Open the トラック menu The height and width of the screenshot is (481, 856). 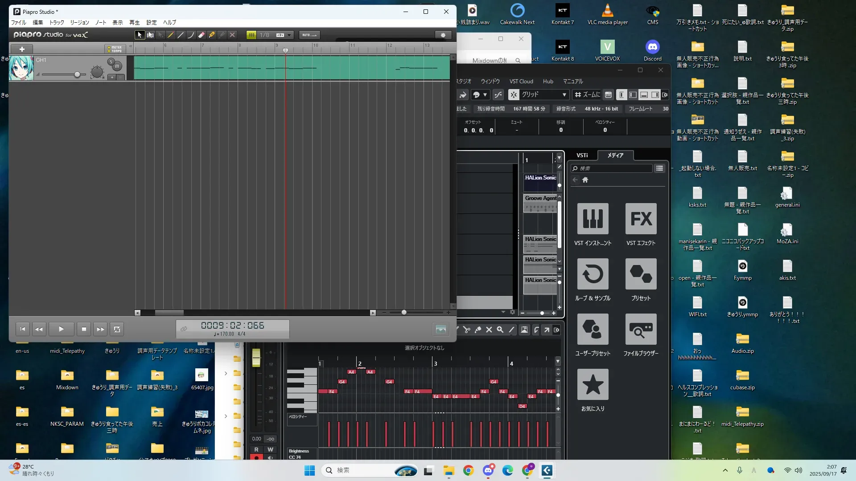pyautogui.click(x=57, y=22)
